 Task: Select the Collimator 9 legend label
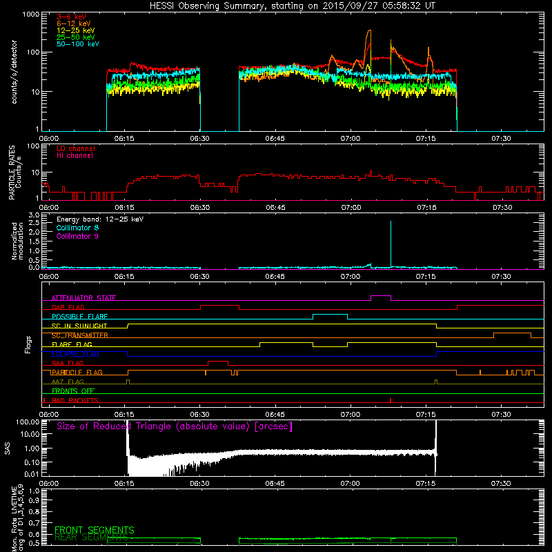(77, 236)
